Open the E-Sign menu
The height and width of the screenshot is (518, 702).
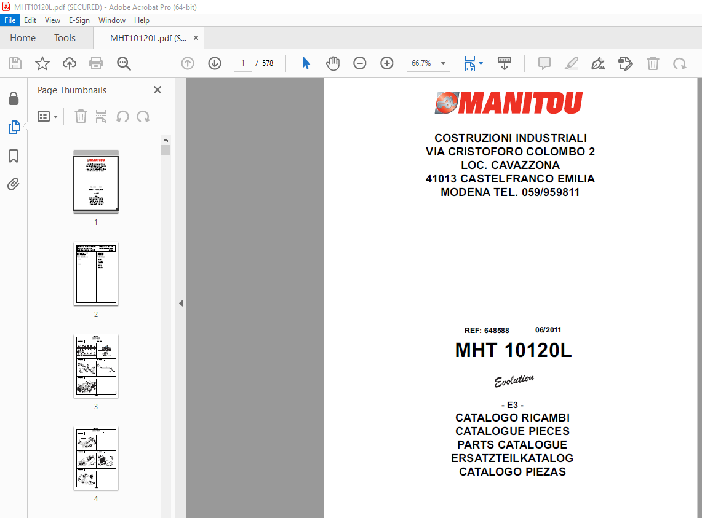point(79,20)
